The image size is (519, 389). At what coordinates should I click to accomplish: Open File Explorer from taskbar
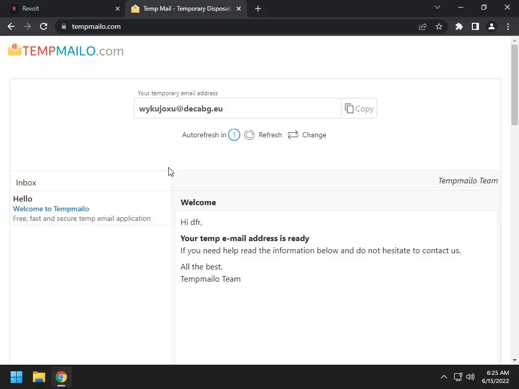tap(39, 377)
